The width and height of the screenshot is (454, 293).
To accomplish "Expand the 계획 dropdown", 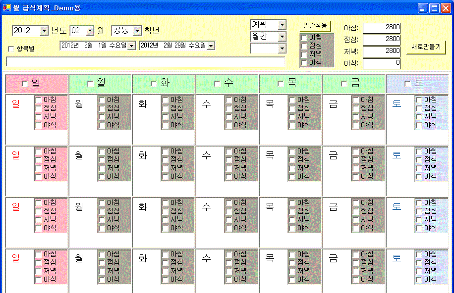I will click(282, 25).
